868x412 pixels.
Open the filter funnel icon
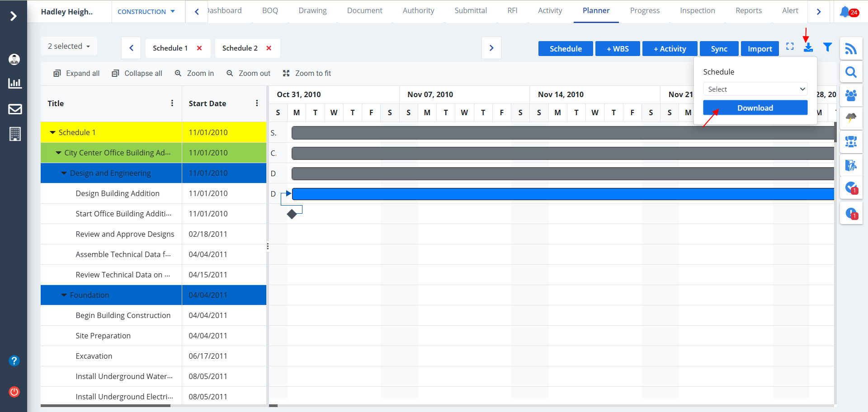tap(827, 47)
